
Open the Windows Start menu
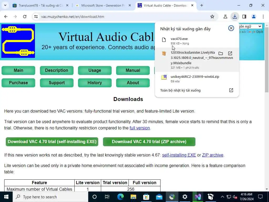point(6,197)
